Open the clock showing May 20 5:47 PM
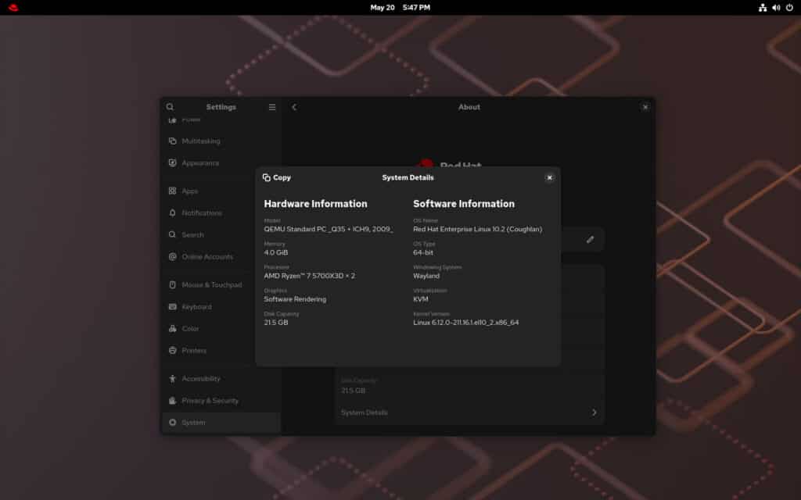 [400, 8]
